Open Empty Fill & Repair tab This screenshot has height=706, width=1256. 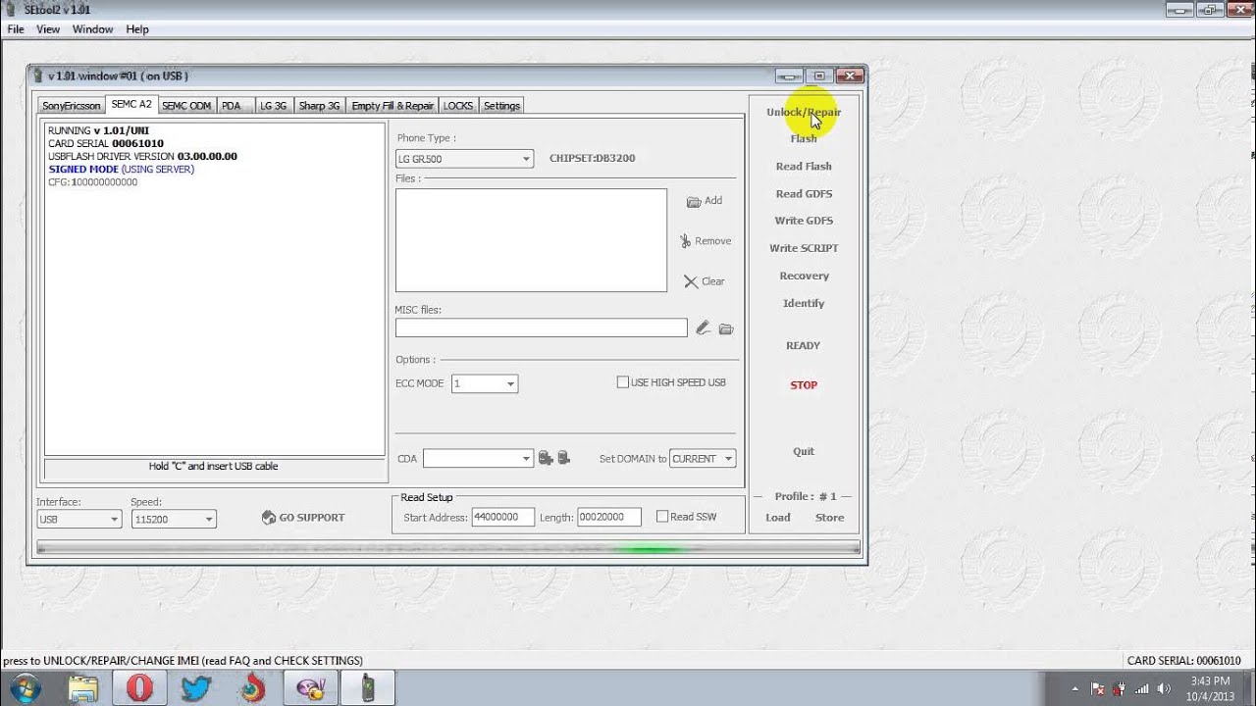[392, 106]
